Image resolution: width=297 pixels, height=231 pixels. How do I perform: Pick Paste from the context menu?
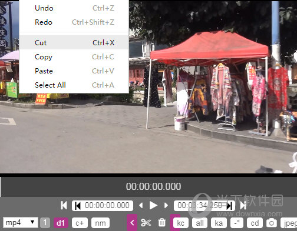(x=74, y=71)
